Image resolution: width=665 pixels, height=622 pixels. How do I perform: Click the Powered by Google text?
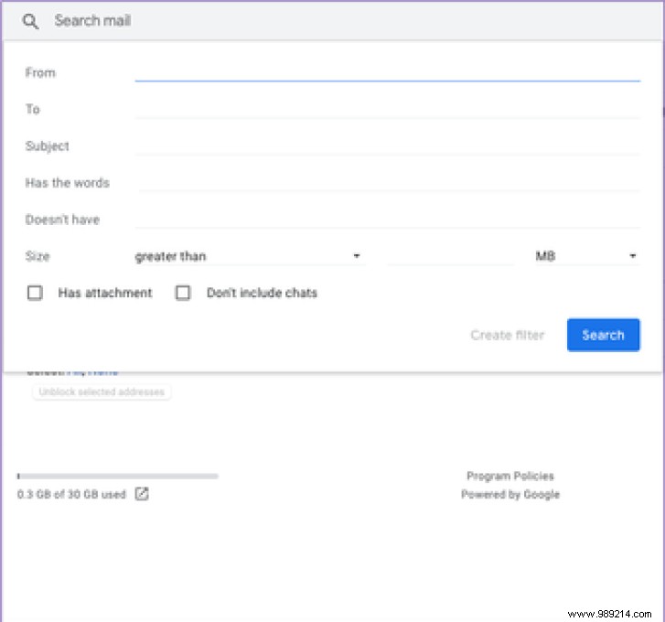(x=510, y=494)
